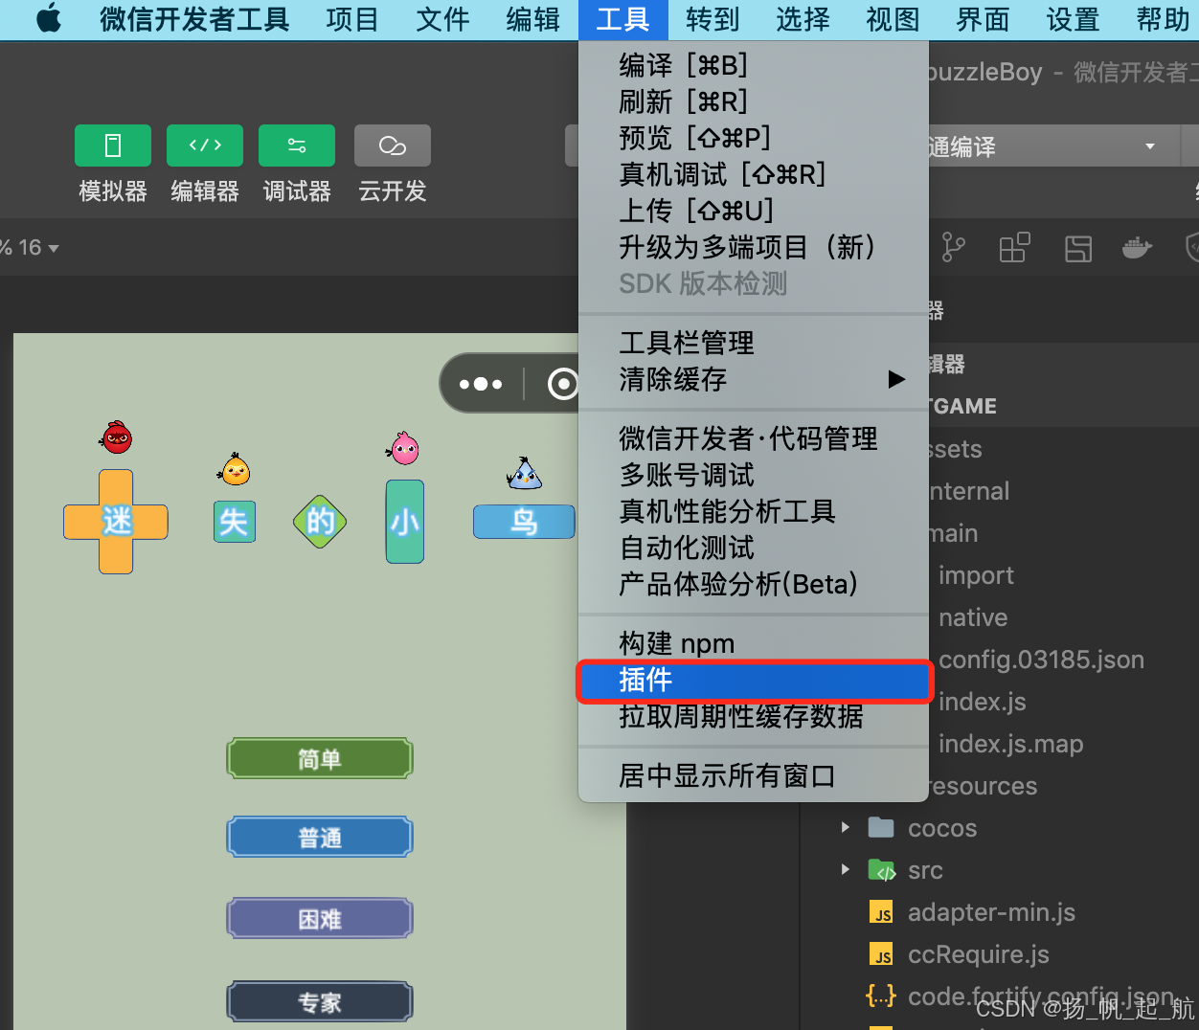Open the 云开发 cloud development button

point(393,146)
